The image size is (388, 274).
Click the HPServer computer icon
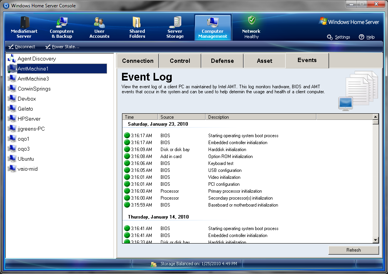(12, 118)
